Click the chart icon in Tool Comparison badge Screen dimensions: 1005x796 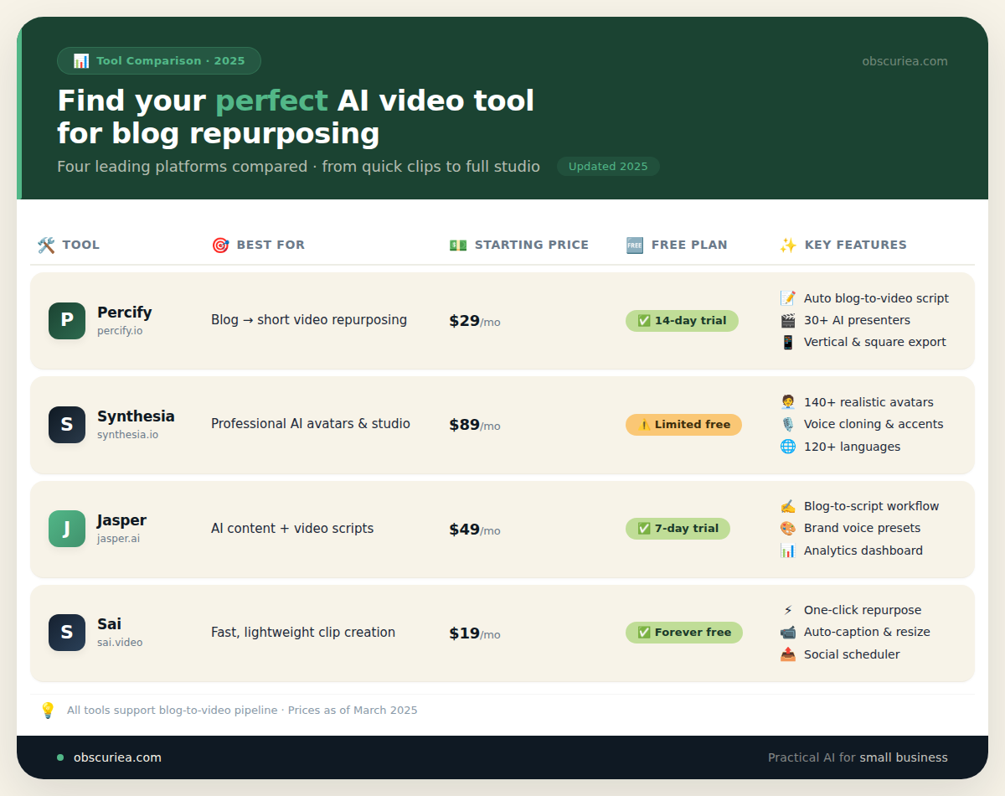[81, 60]
